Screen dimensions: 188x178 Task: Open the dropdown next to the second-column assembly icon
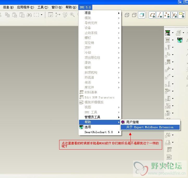[x=184, y=33]
